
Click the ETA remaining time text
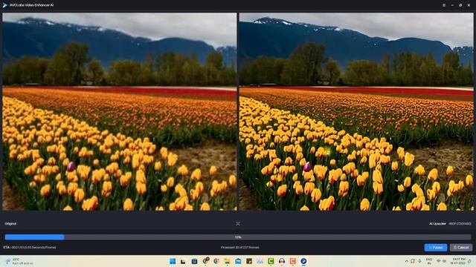click(x=30, y=247)
